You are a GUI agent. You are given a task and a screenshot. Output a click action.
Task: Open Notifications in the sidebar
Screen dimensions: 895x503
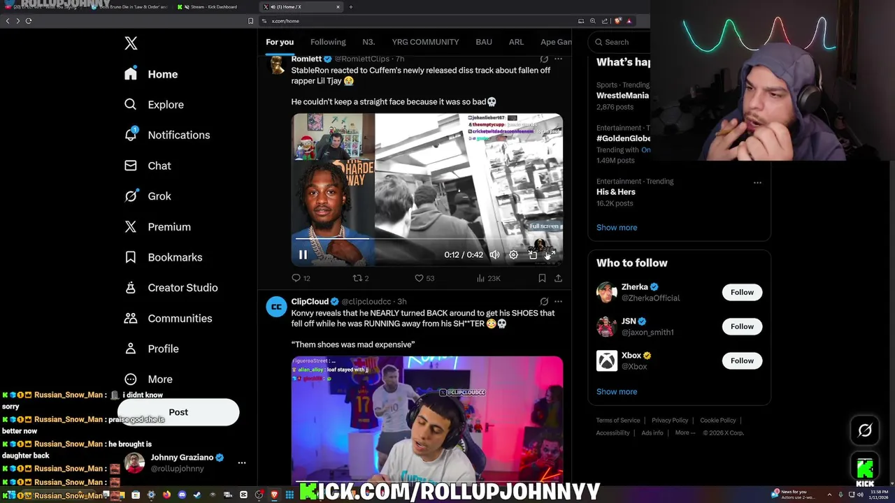point(166,135)
